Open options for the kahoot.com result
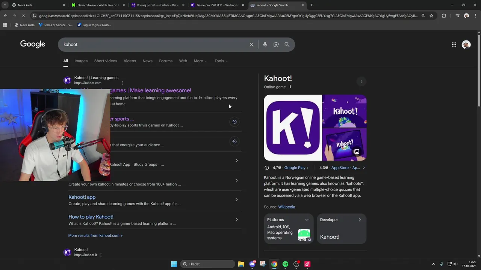Viewport: 481px width, 270px height. pyautogui.click(x=123, y=83)
